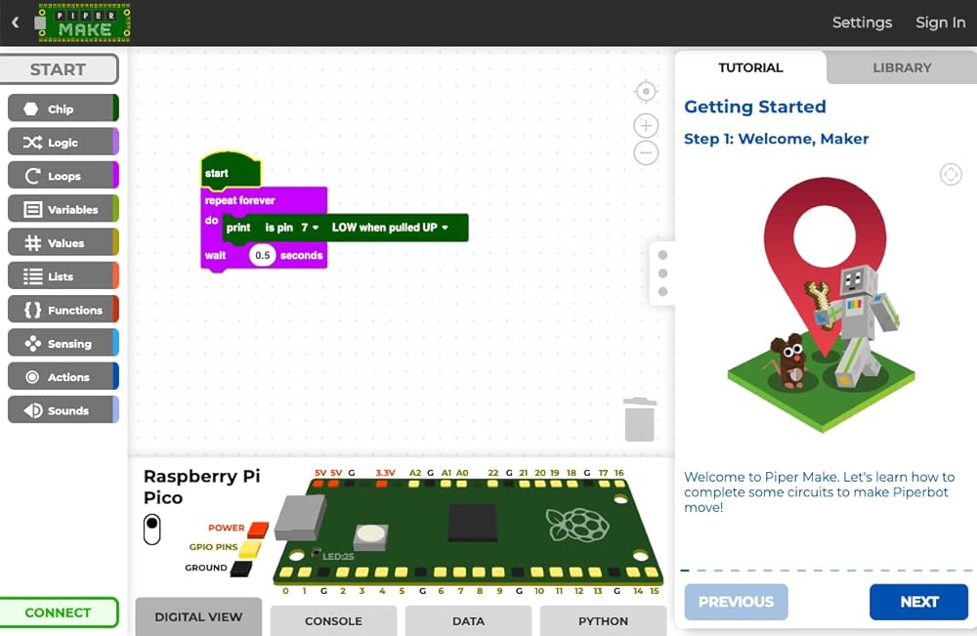Click the back arrow in header
Viewport: 977px width, 636px height.
[15, 22]
